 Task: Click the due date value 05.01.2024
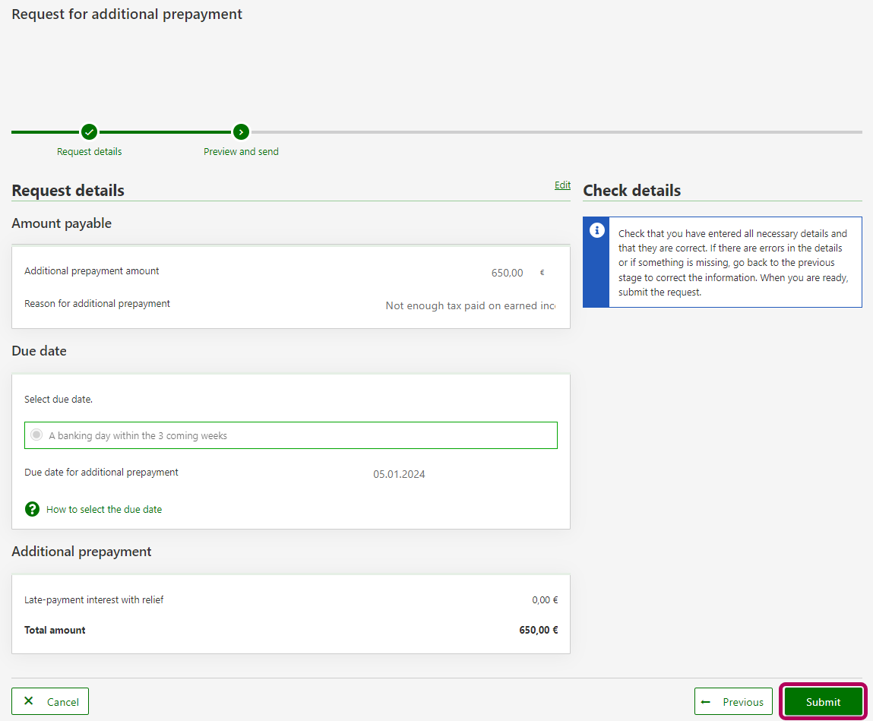click(x=399, y=474)
